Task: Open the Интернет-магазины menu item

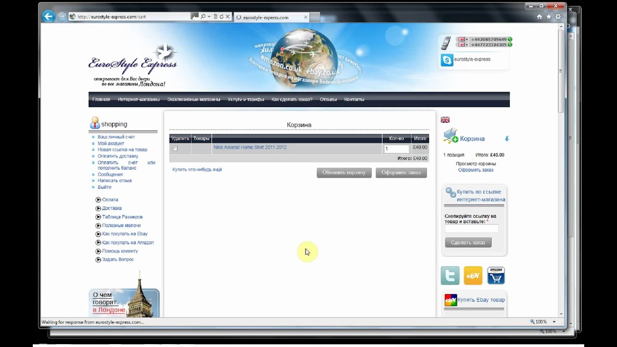Action: (x=139, y=99)
